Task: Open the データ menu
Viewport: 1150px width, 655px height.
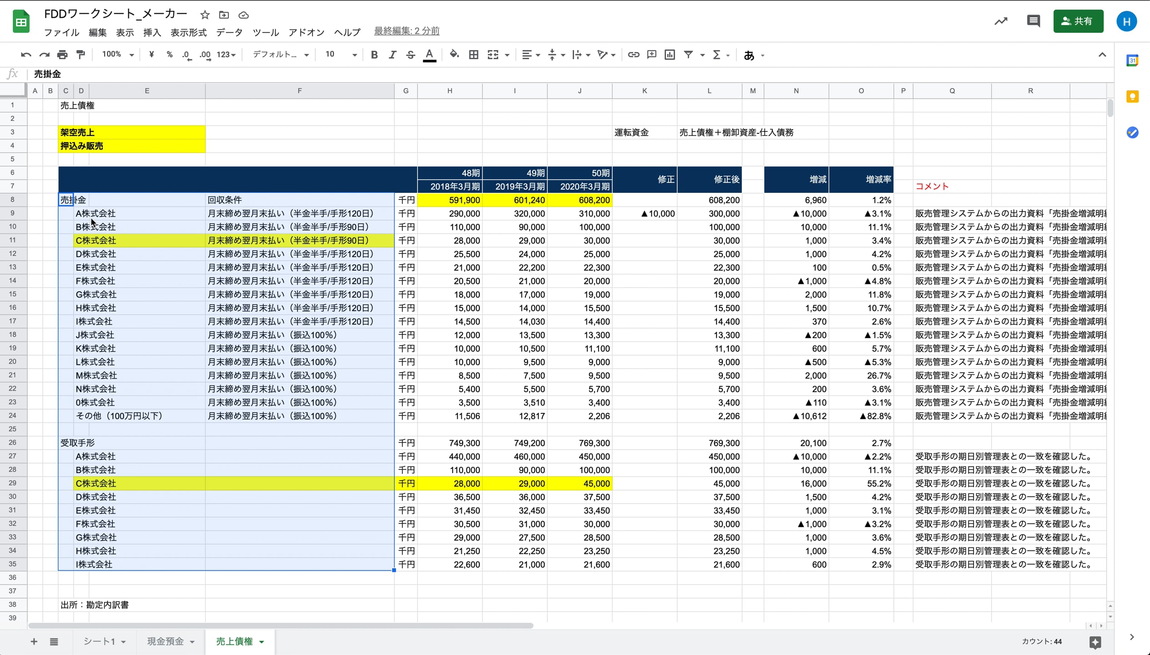Action: pyautogui.click(x=229, y=32)
